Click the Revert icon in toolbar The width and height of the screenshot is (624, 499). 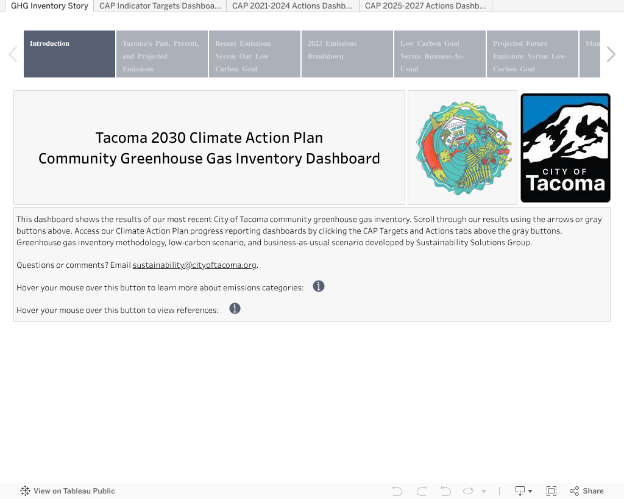point(445,491)
